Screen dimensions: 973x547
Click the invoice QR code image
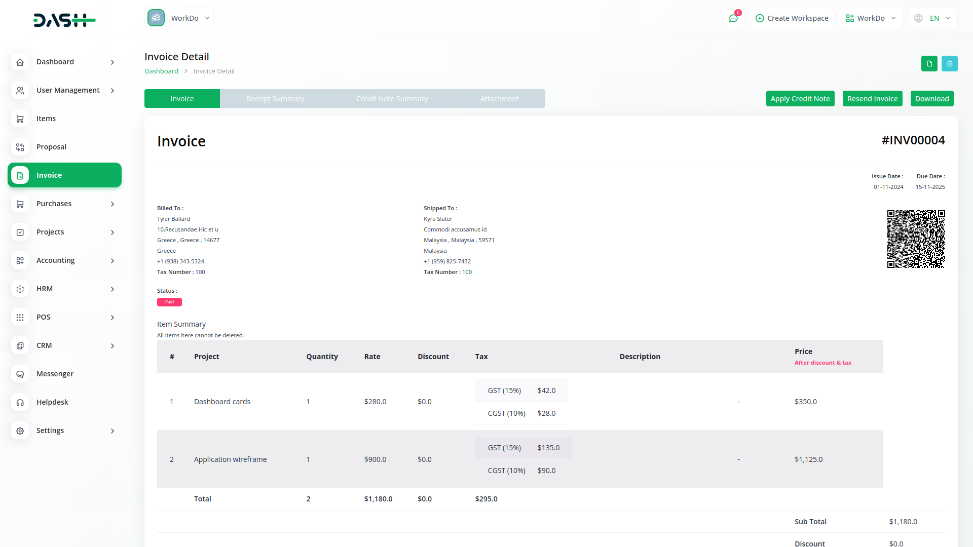915,239
